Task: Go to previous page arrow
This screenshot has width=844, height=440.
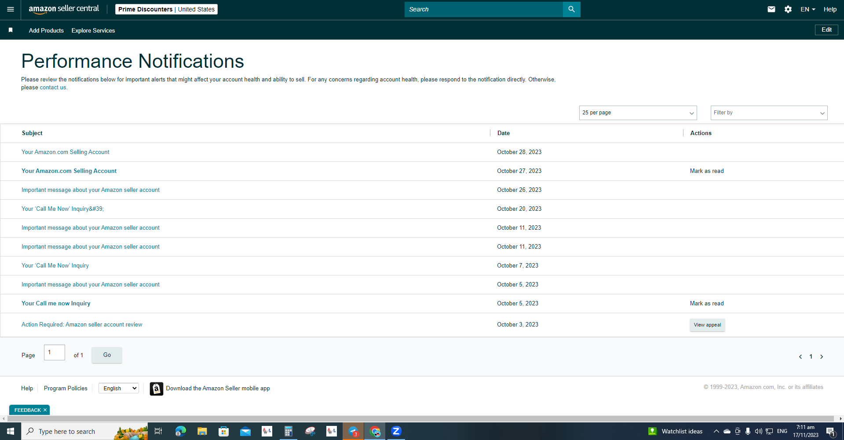Action: pyautogui.click(x=800, y=357)
